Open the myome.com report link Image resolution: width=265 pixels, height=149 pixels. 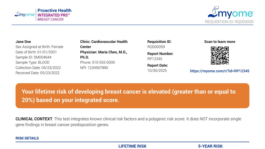[x=220, y=71]
